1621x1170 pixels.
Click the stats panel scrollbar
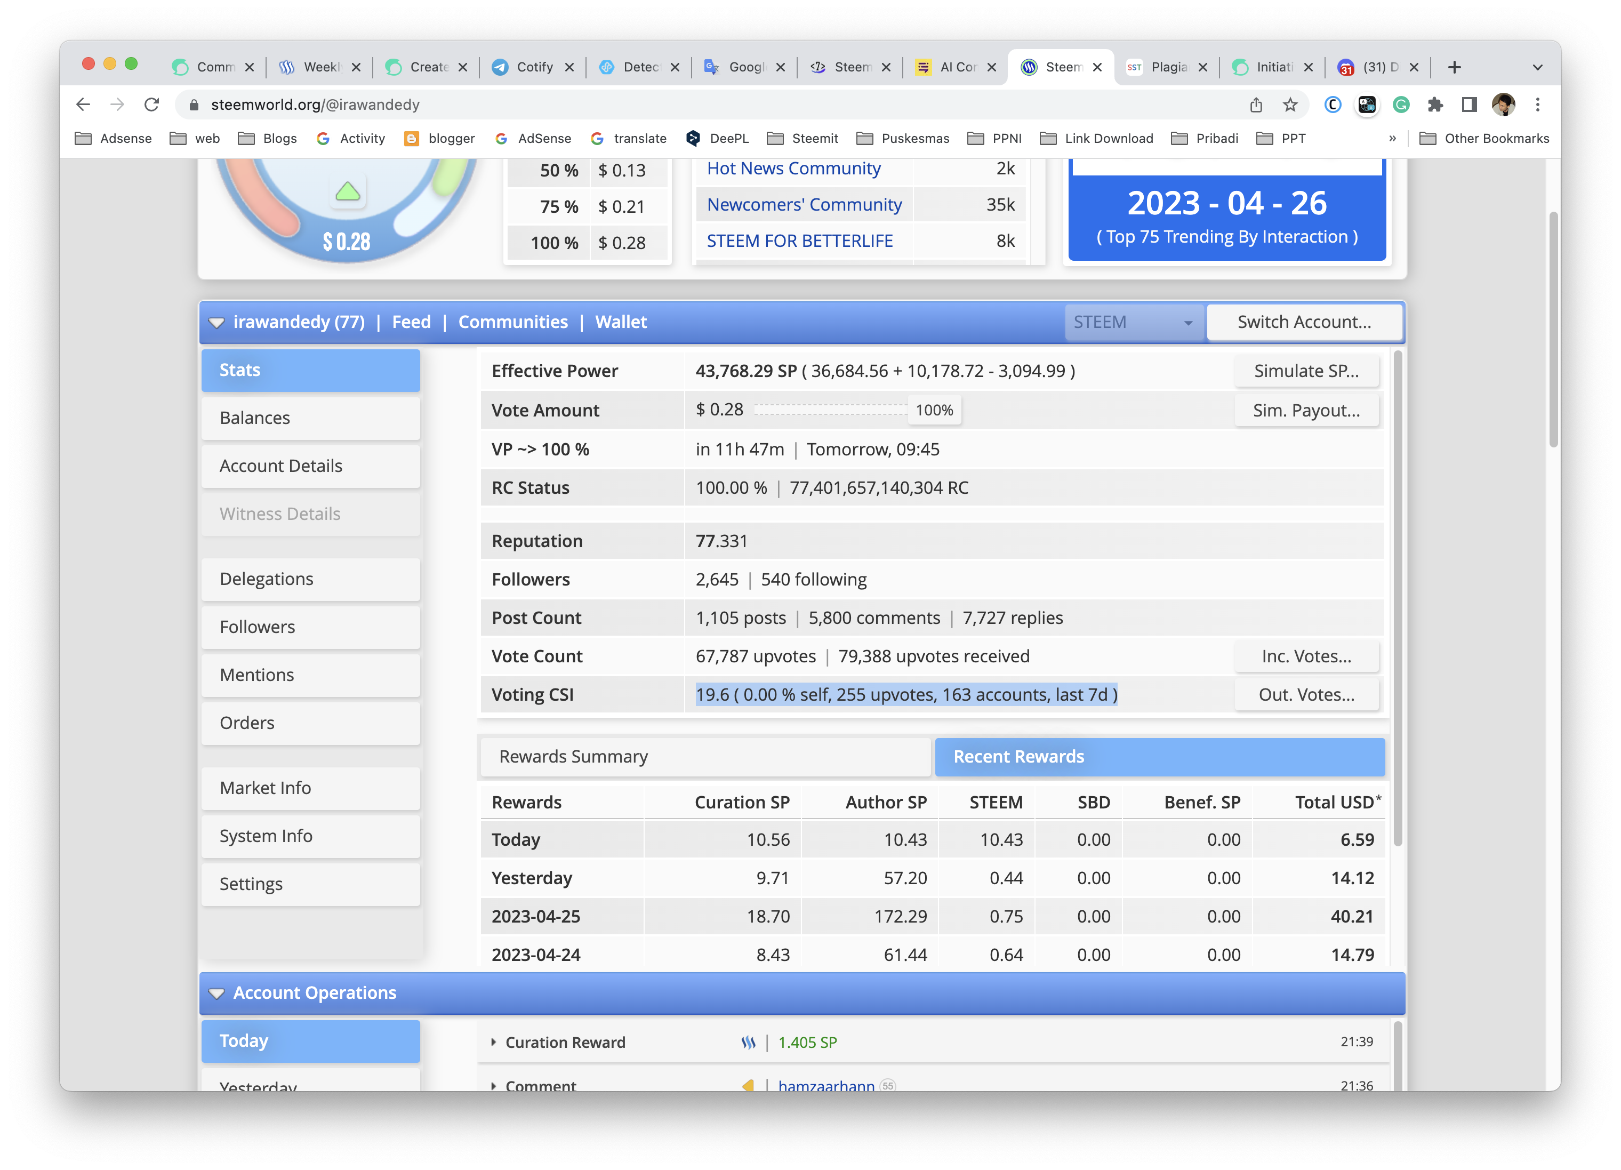coord(1397,597)
